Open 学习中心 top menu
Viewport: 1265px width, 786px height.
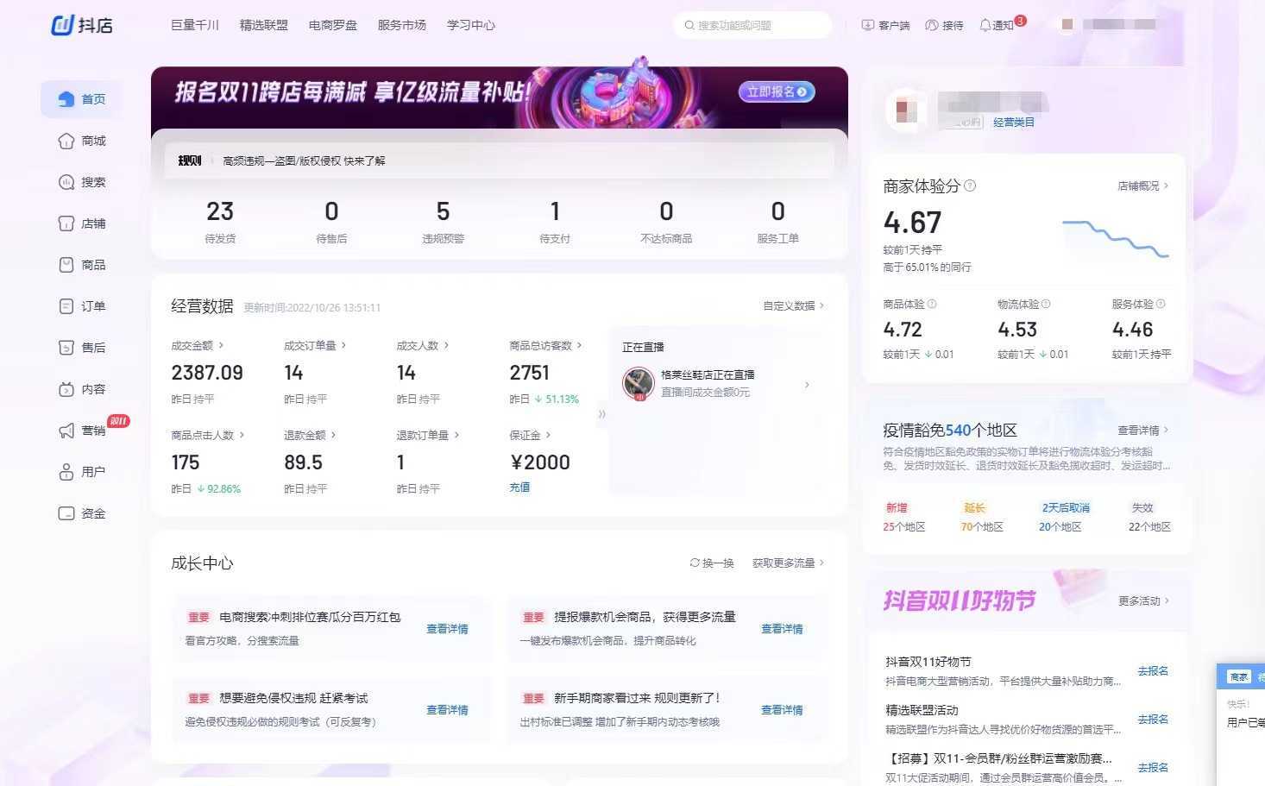coord(471,25)
